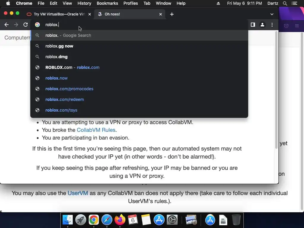
Task: Open the 'roblox.com/toys' suggestion
Action: (139, 110)
